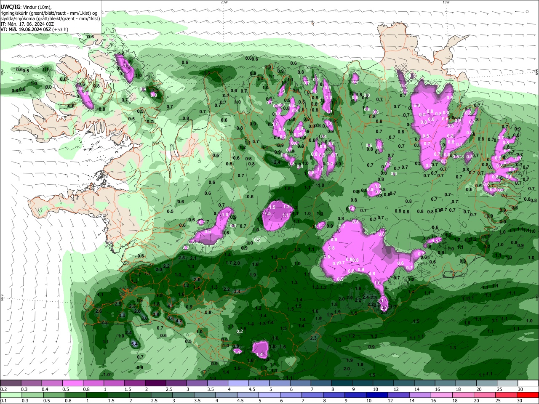Image resolution: width=539 pixels, height=404 pixels.
Task: Click the 5.4 precipitation value on the map
Action: (135, 344)
